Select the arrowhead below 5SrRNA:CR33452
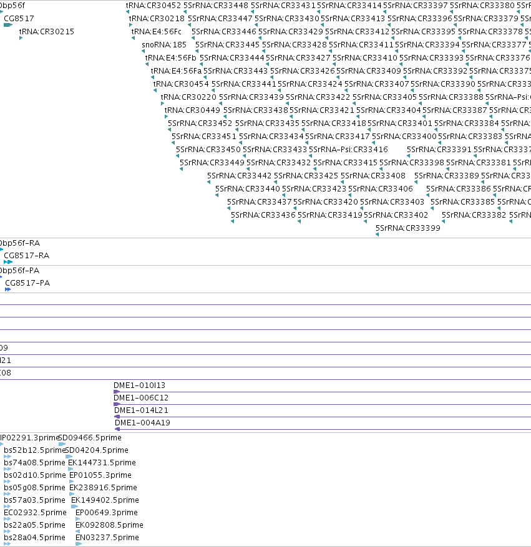This screenshot has height=547, width=531. (x=169, y=130)
